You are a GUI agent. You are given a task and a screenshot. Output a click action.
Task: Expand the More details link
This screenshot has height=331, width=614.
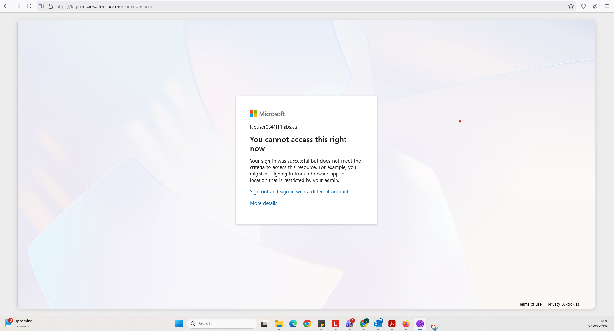tap(263, 203)
